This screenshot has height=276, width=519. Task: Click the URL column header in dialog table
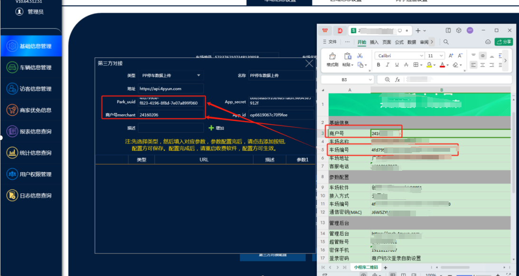(204, 160)
